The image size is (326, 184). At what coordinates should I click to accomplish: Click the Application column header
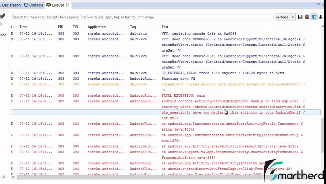click(x=96, y=27)
